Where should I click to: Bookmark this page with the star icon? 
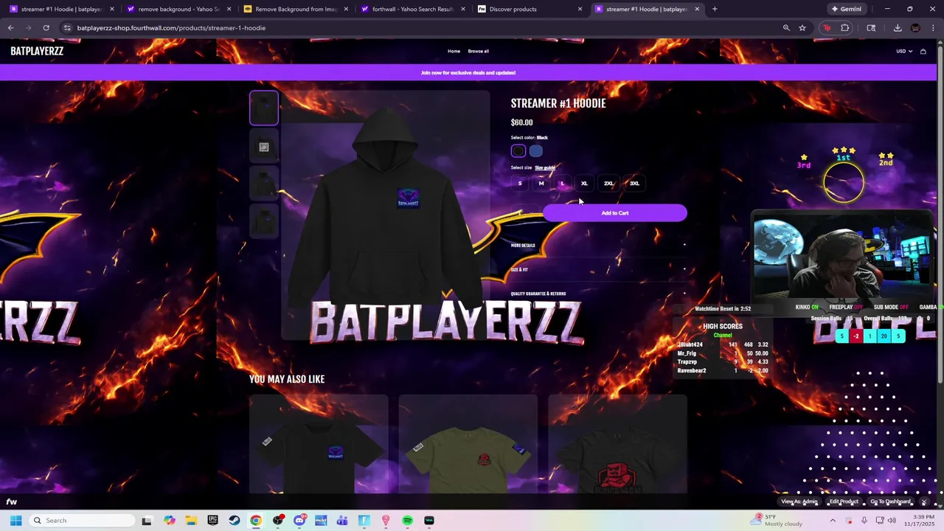(x=802, y=27)
